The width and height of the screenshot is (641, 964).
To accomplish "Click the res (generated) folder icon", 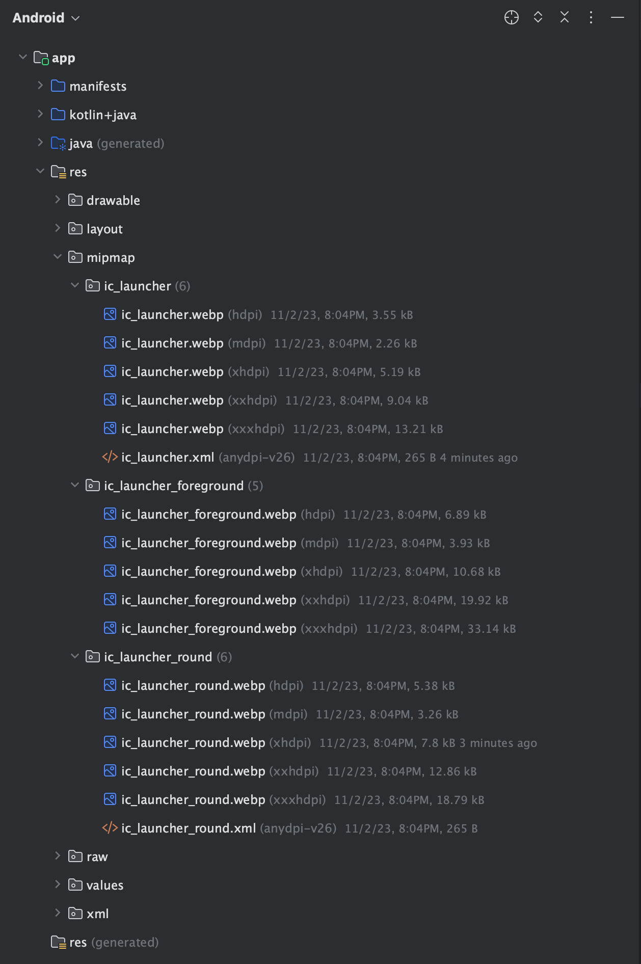I will 59,943.
